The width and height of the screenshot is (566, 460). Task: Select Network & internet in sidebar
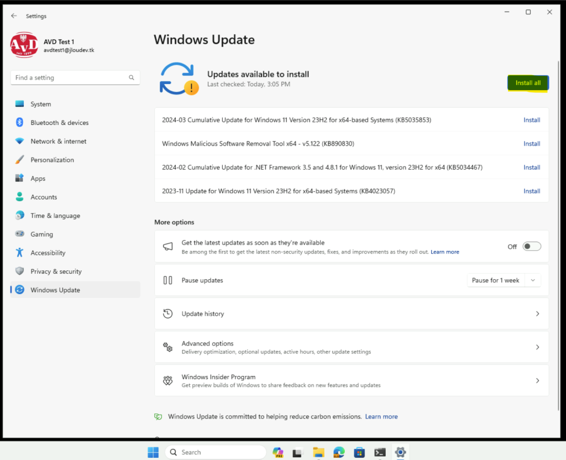coord(75,141)
